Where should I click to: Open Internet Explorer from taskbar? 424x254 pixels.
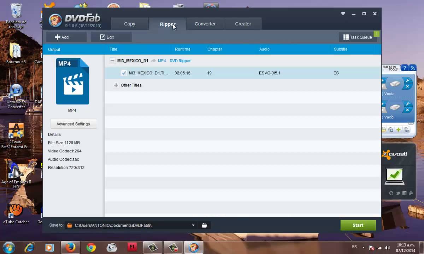[x=29, y=247]
